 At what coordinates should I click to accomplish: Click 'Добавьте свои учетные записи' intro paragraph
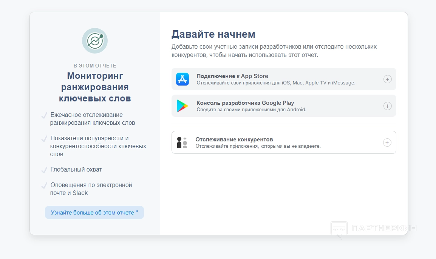point(274,51)
